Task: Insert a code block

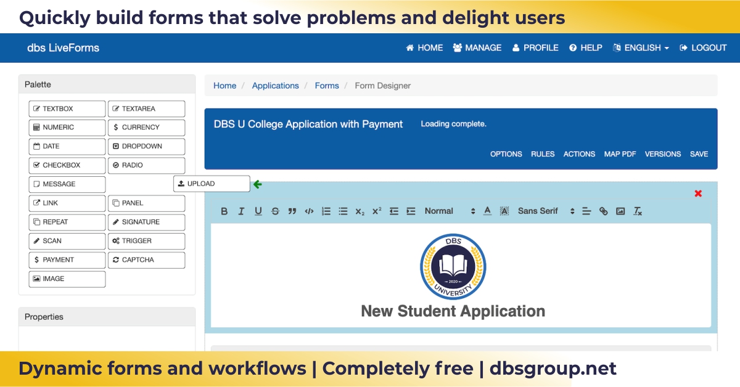Action: (x=310, y=211)
